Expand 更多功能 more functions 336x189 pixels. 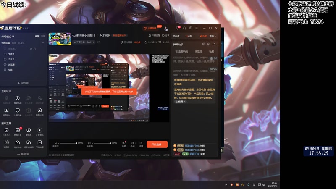coord(24,154)
